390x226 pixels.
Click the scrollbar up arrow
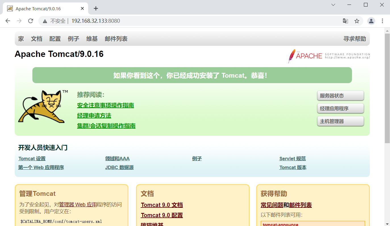(387, 30)
